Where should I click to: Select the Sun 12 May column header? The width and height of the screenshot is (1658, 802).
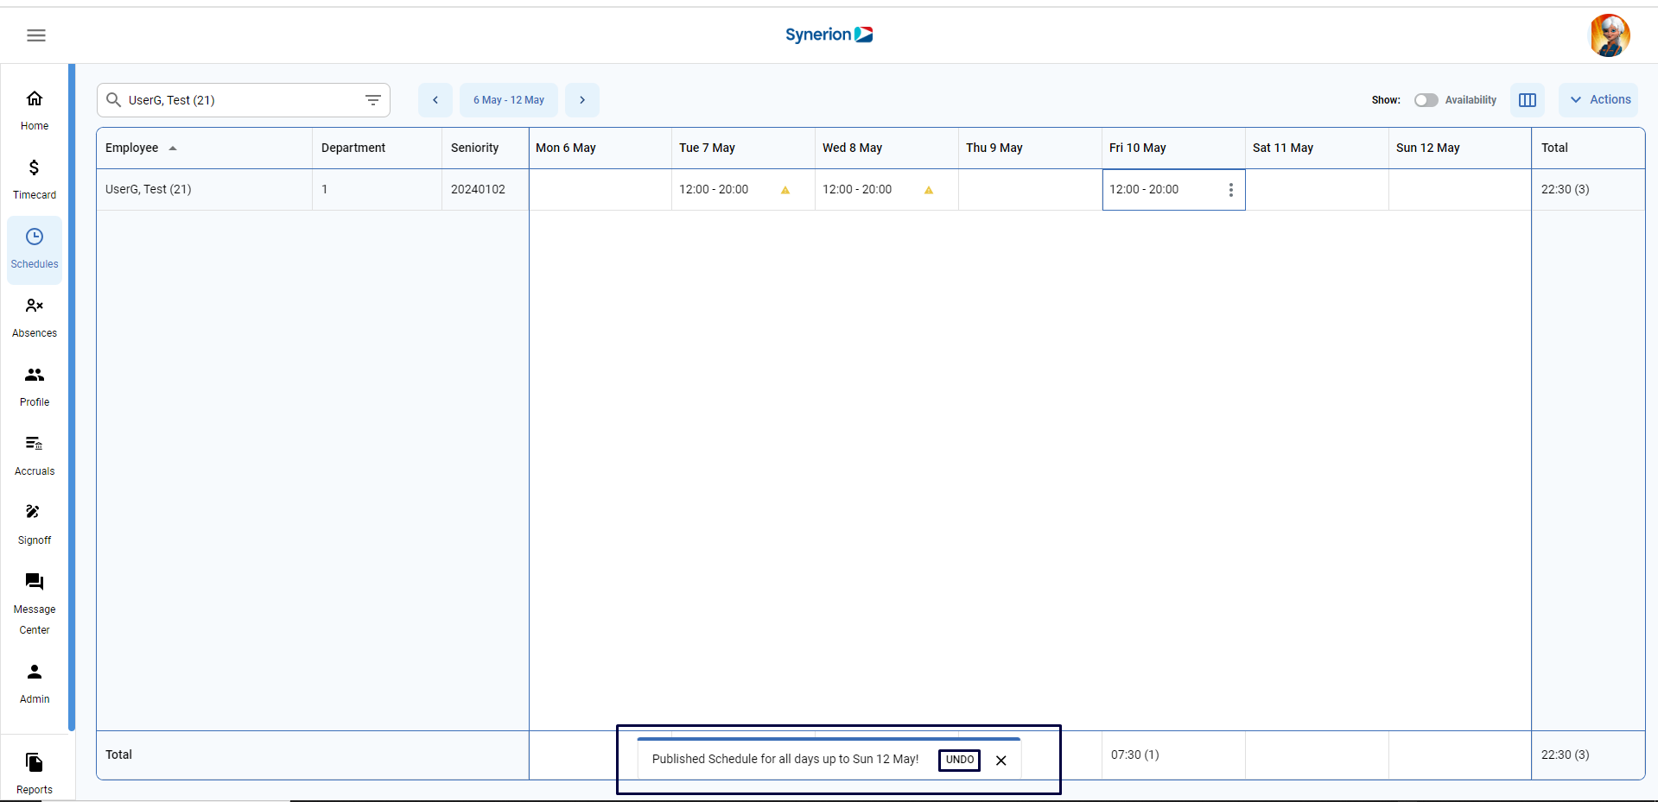coord(1460,148)
